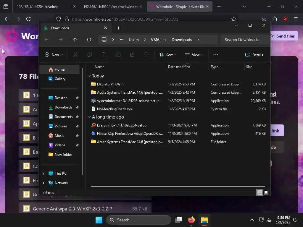Select the Wormhole Firefox tab
The height and width of the screenshot is (227, 303).
180,7
